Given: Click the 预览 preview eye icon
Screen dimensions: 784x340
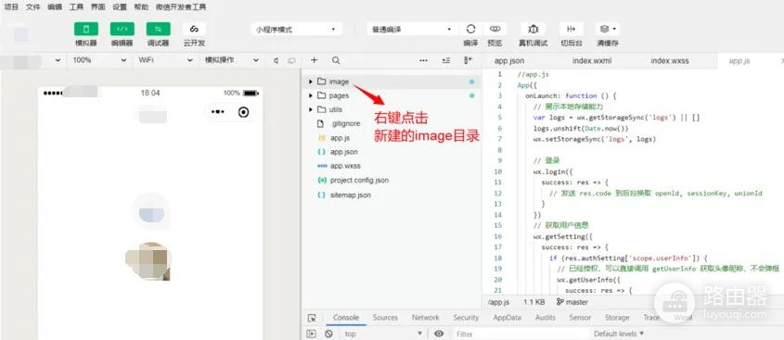Looking at the screenshot, I should [x=495, y=29].
